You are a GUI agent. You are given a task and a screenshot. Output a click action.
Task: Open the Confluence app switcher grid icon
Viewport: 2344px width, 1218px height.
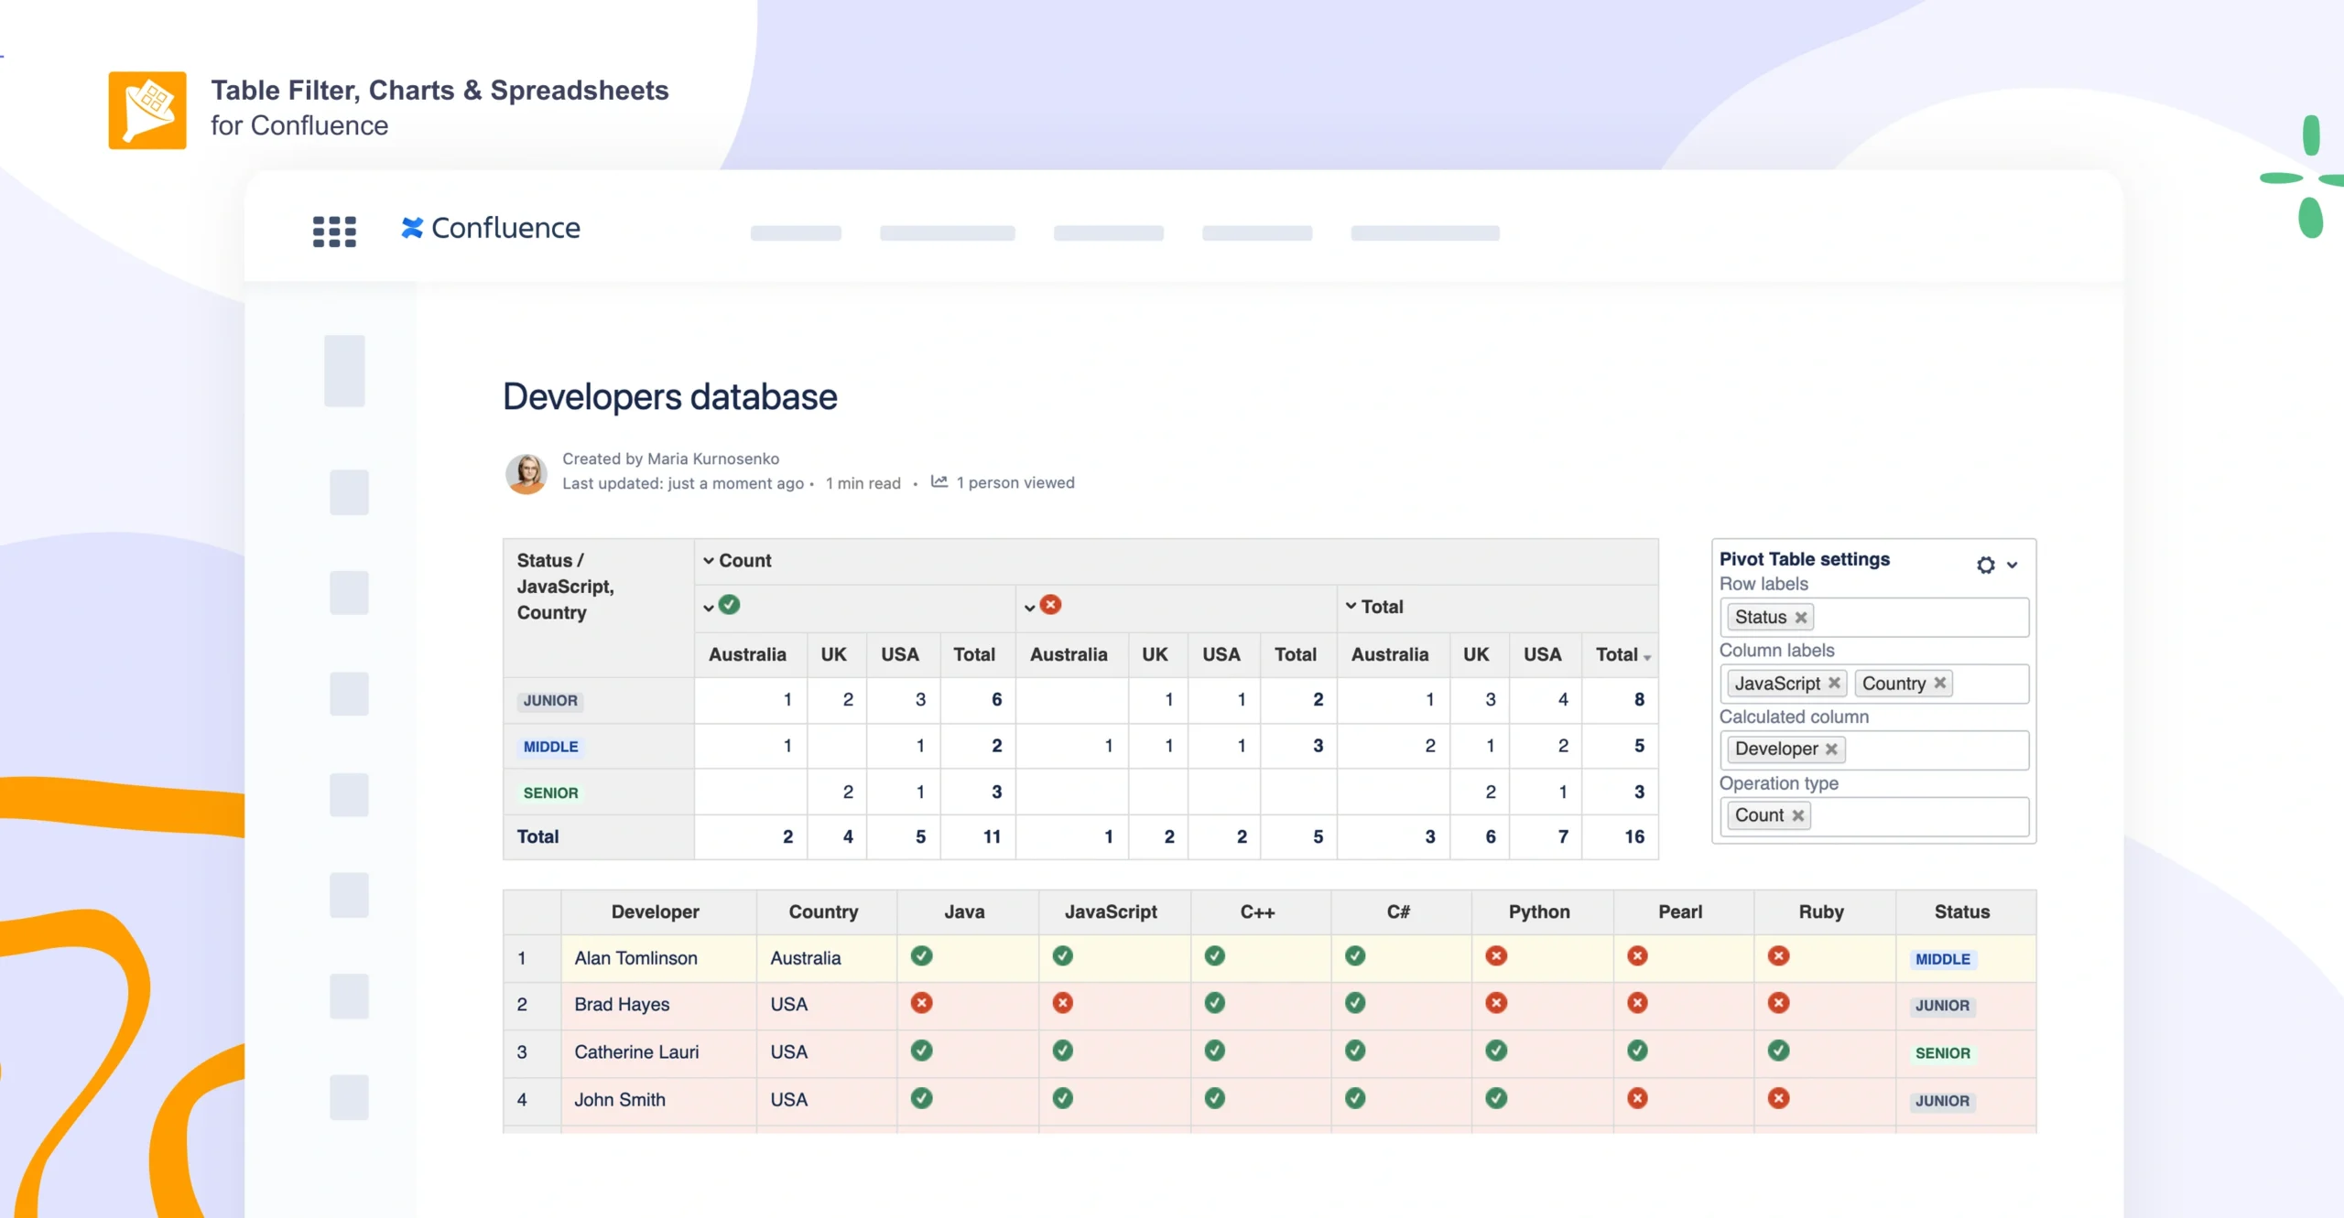tap(333, 231)
